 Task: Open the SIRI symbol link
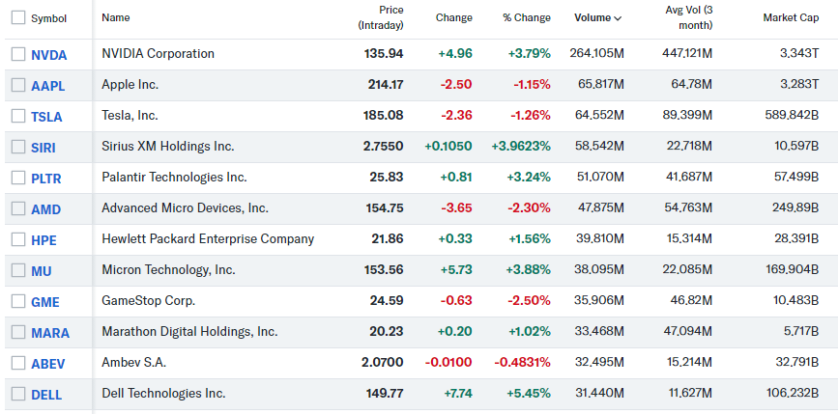pyautogui.click(x=45, y=147)
